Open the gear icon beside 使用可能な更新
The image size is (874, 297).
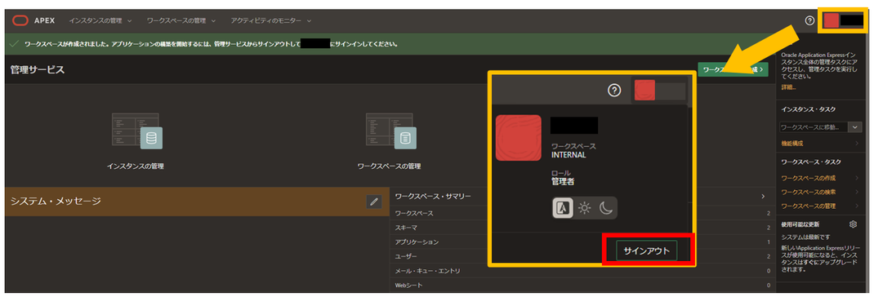click(852, 224)
